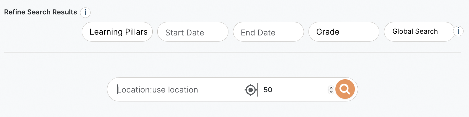Expand the Grade dropdown

coord(344,32)
